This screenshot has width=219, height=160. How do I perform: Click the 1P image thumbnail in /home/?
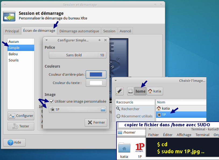[x=140, y=148]
